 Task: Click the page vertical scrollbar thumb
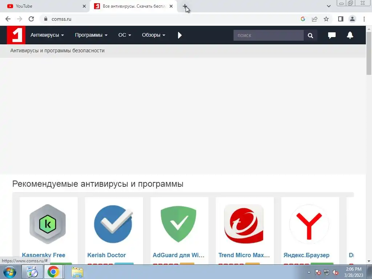(x=369, y=53)
